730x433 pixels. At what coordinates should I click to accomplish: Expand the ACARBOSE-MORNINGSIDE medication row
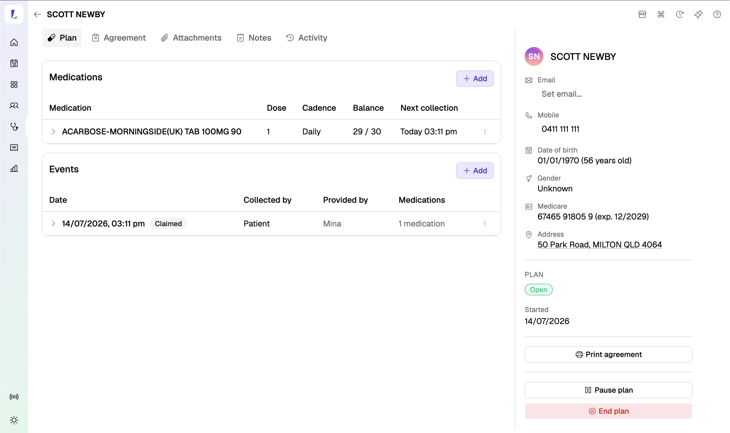(x=53, y=131)
